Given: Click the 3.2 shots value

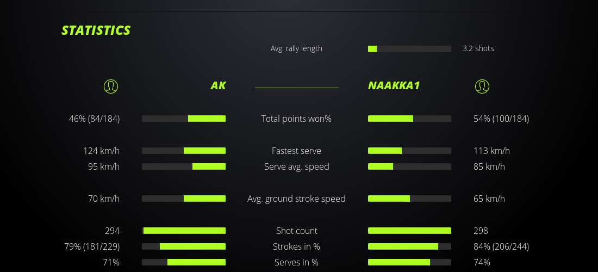Looking at the screenshot, I should [x=478, y=48].
